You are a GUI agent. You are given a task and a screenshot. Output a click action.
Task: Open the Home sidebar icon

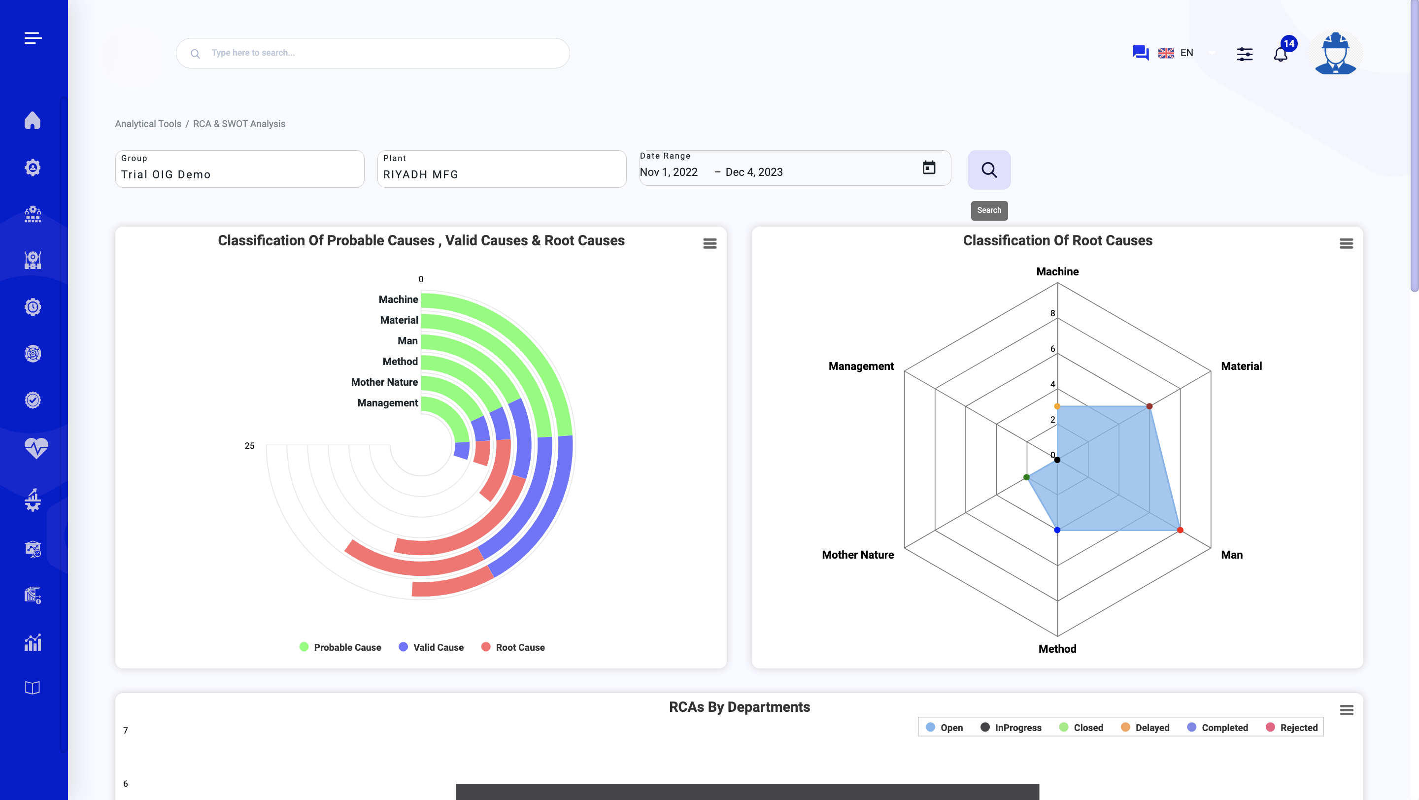coord(33,121)
